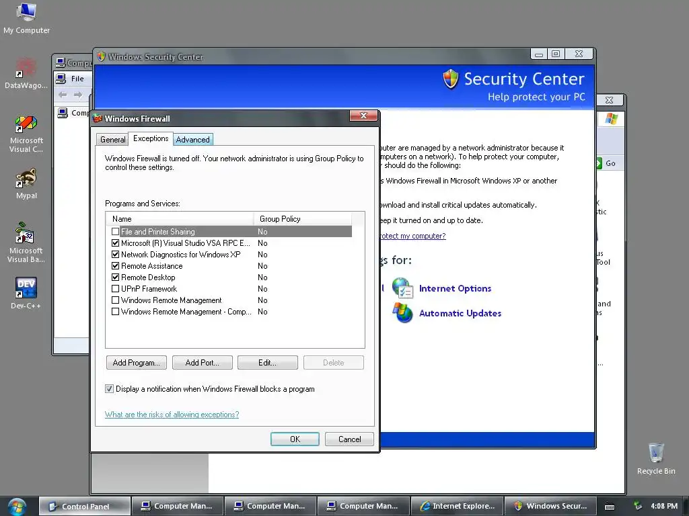The width and height of the screenshot is (689, 516).
Task: Sort list by Name column header
Action: point(180,218)
